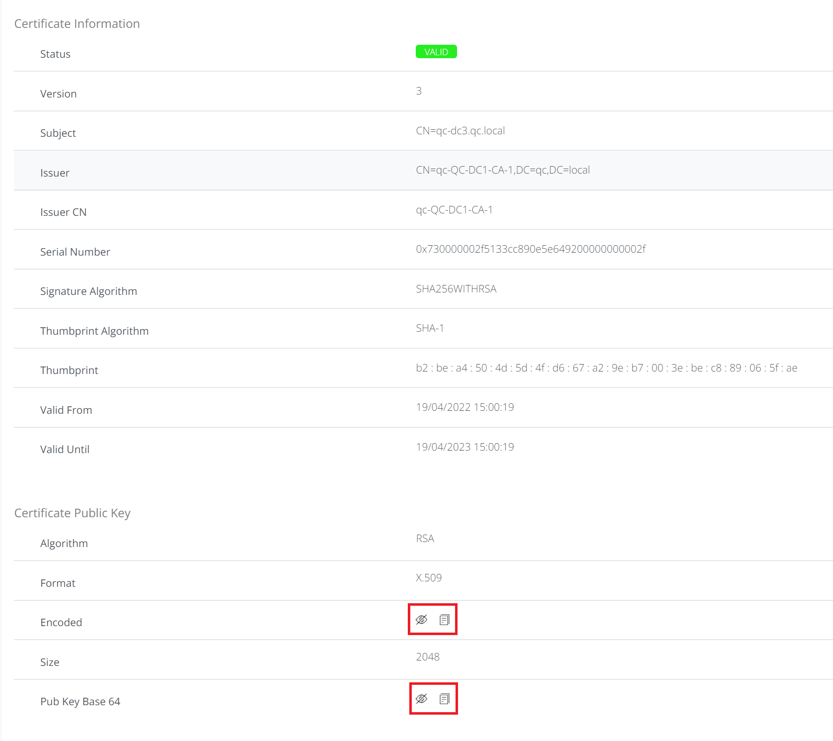
Task: Click the Certificate Public Key section heading
Action: 73,513
